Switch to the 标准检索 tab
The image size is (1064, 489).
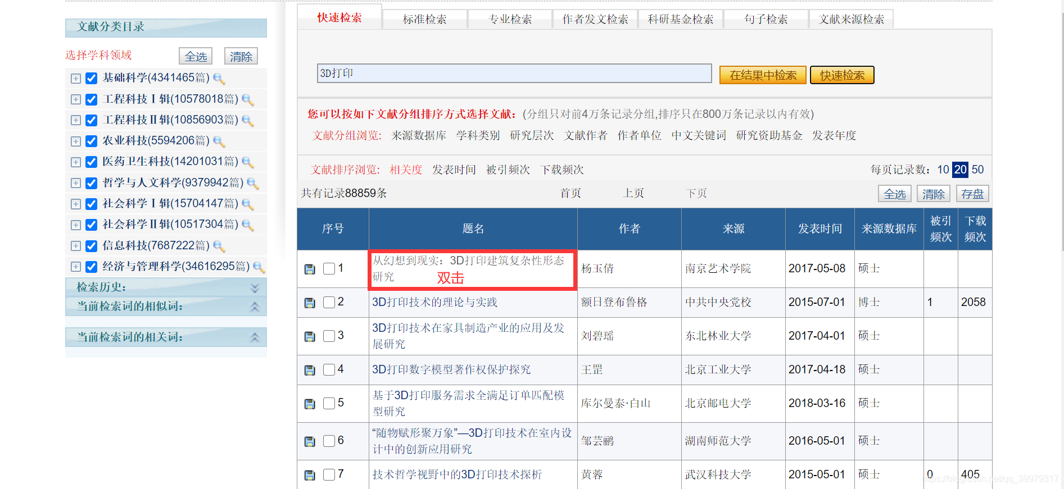425,19
